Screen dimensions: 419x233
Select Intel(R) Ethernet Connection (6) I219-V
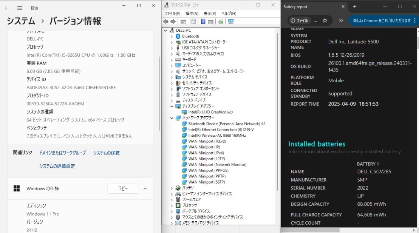pos(221,130)
